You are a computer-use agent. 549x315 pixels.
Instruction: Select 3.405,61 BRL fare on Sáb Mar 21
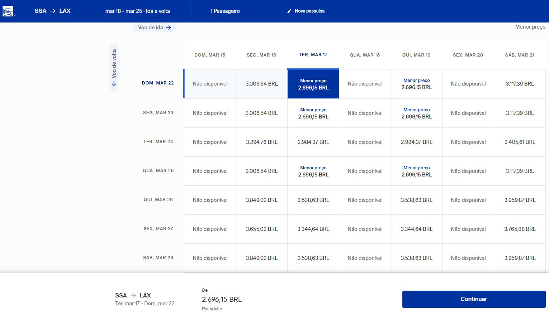520,142
